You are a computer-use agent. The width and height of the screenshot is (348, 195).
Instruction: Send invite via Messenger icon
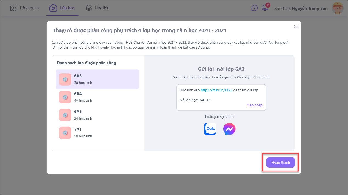tap(229, 129)
